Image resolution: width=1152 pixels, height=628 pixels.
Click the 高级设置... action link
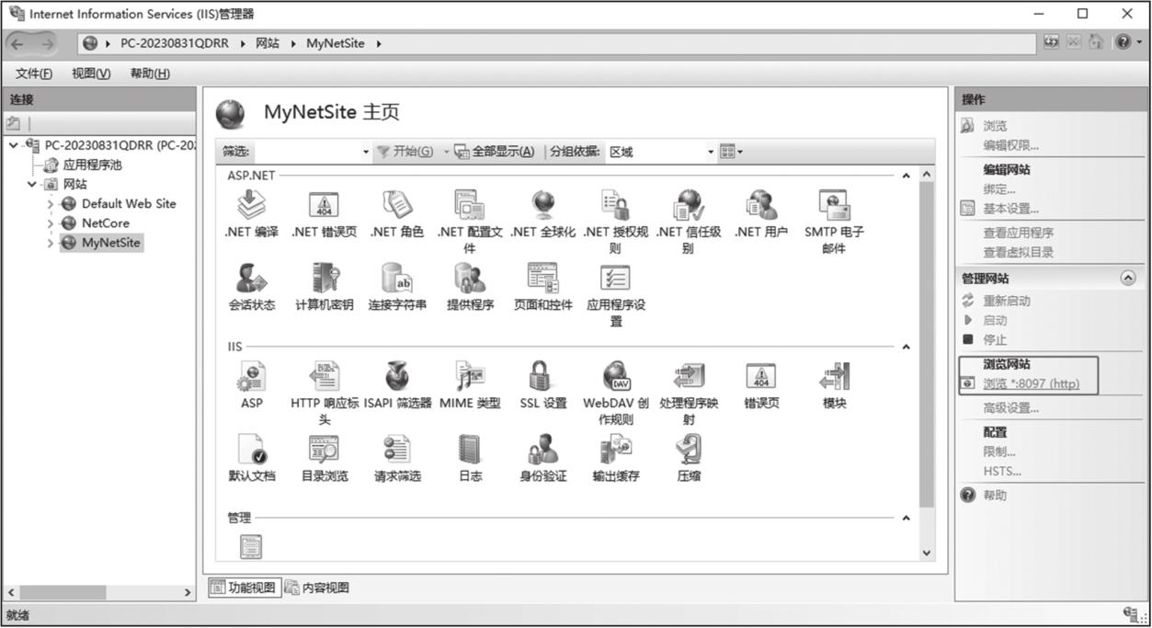(x=1010, y=408)
